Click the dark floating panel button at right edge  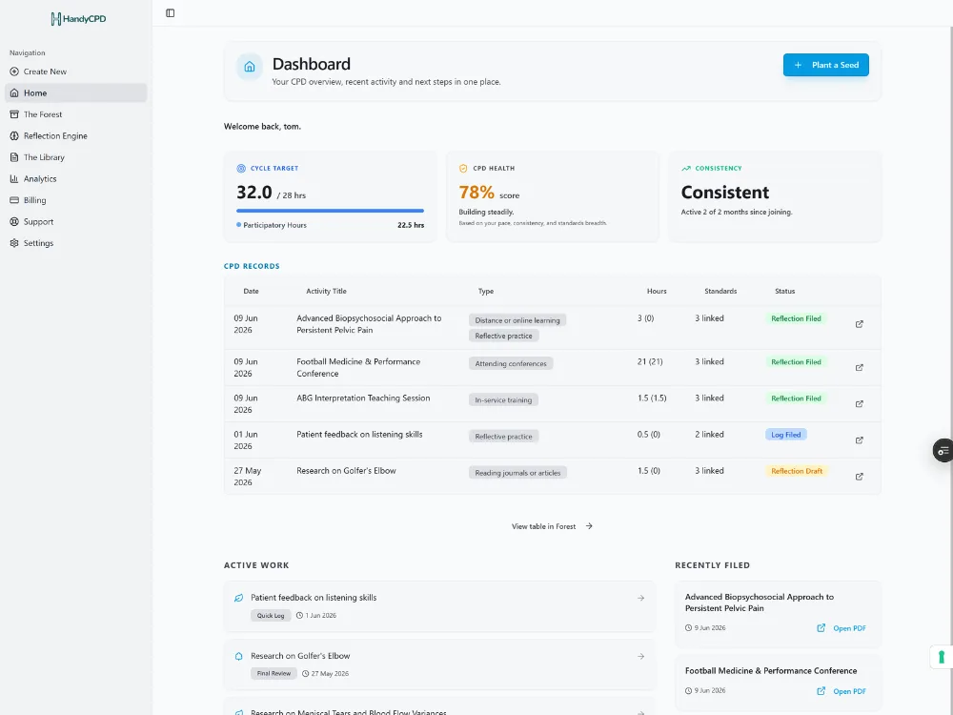[x=943, y=451]
